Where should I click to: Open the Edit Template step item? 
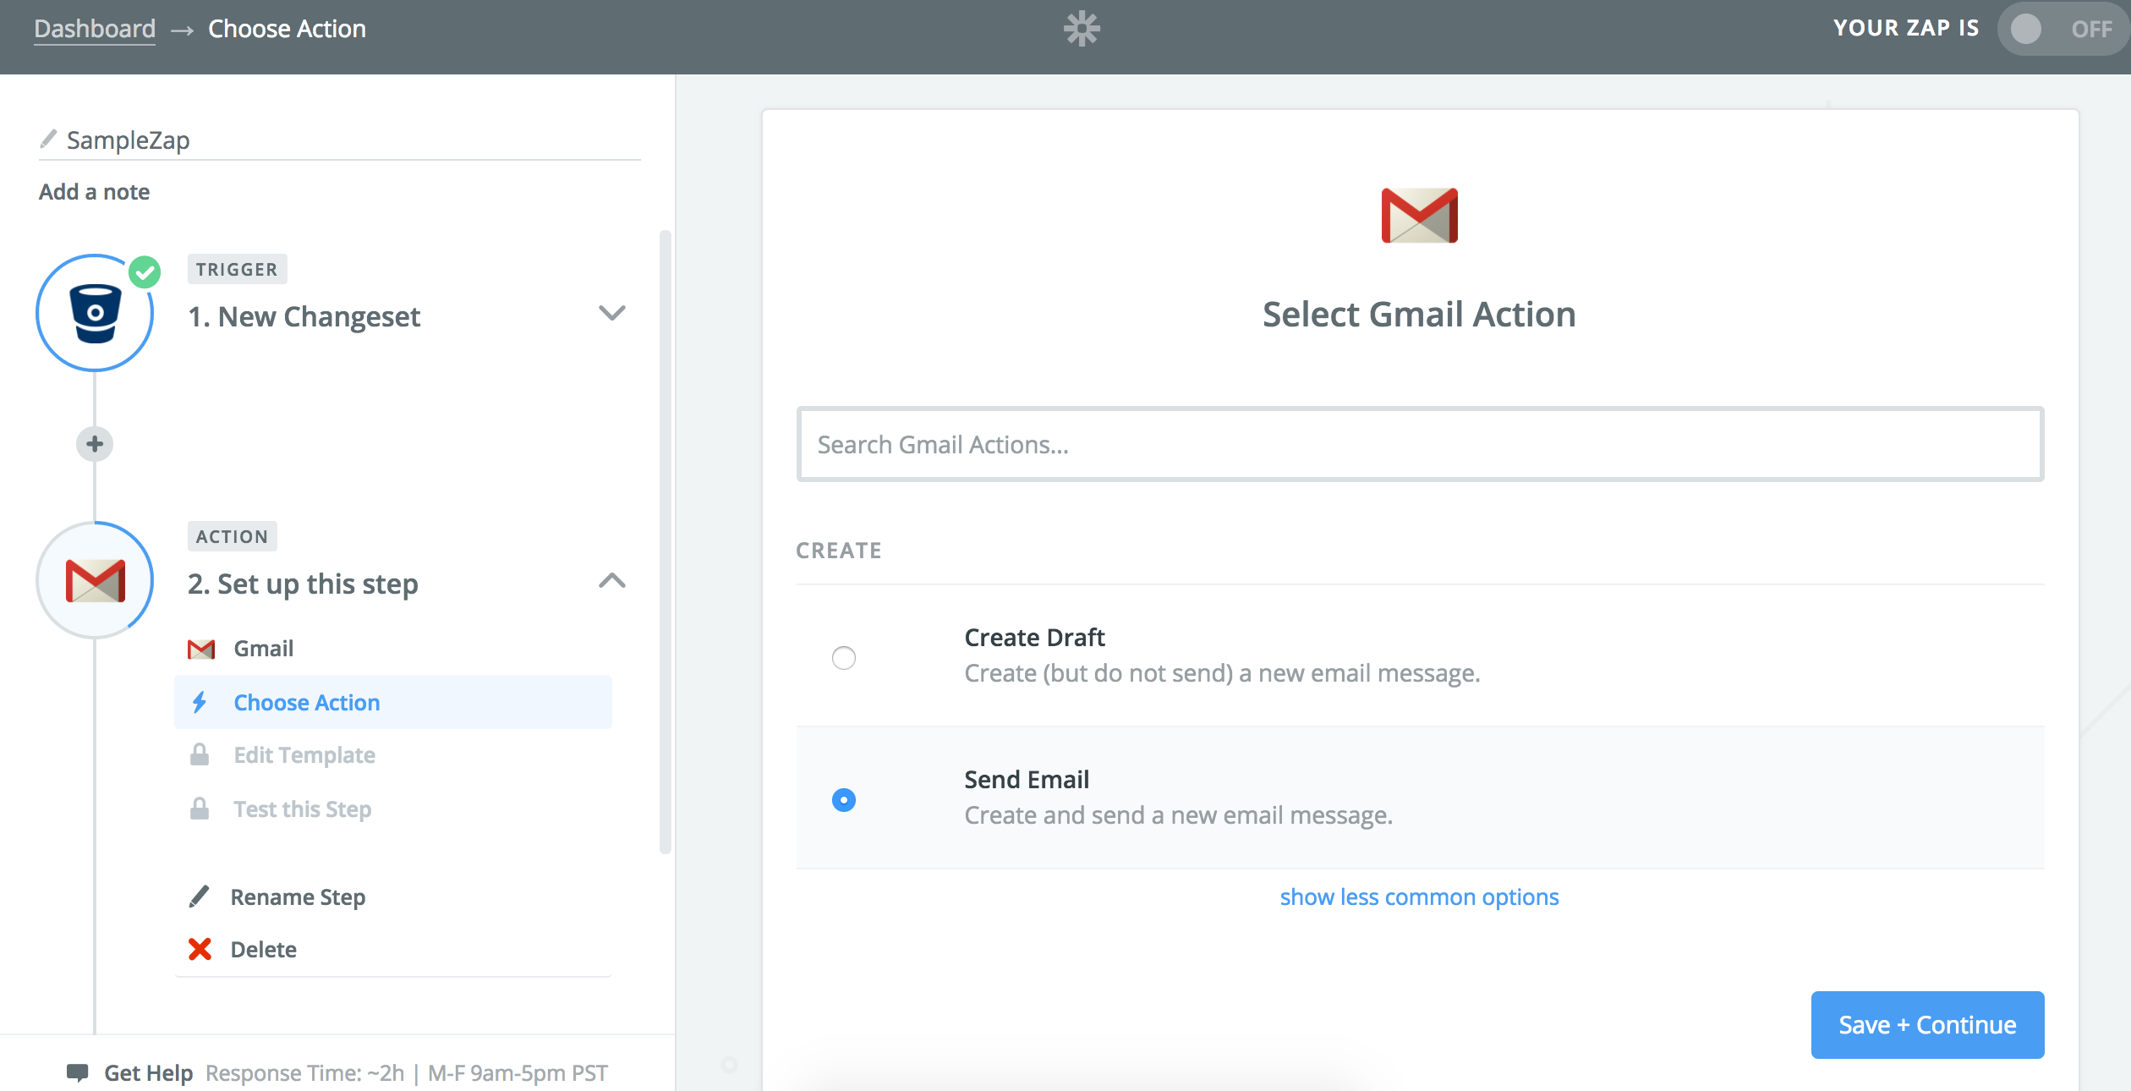point(393,754)
